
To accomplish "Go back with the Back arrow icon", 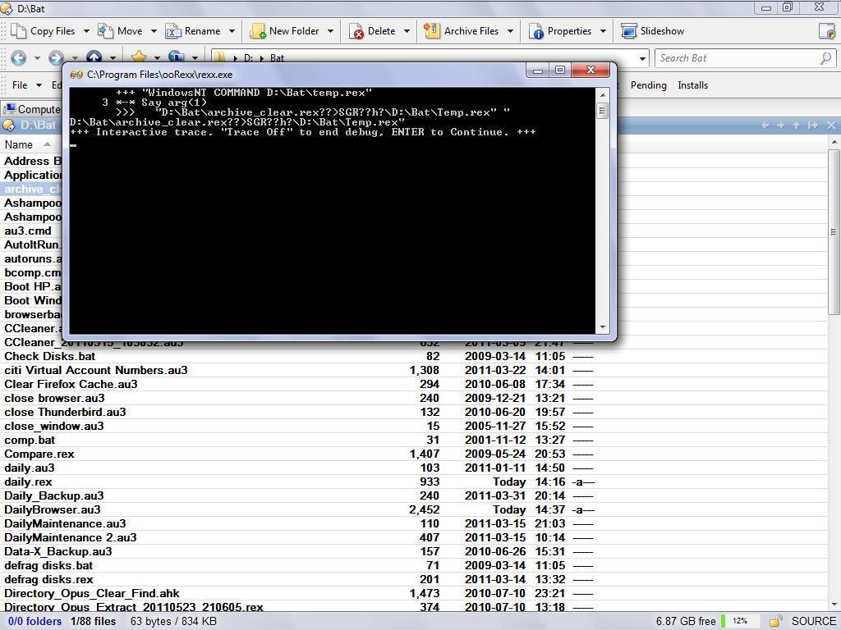I will tap(18, 57).
